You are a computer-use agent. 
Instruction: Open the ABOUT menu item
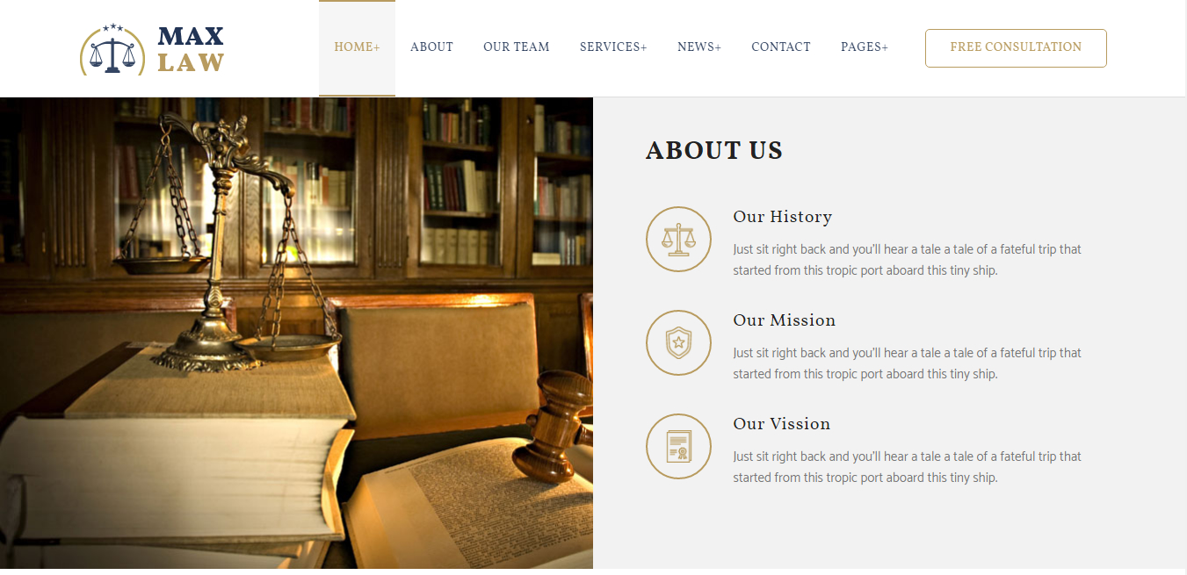(x=431, y=47)
